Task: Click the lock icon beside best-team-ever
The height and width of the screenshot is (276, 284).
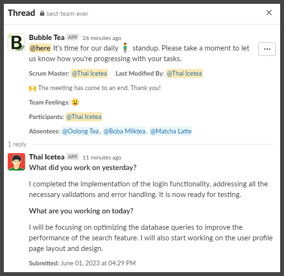Action: point(42,13)
